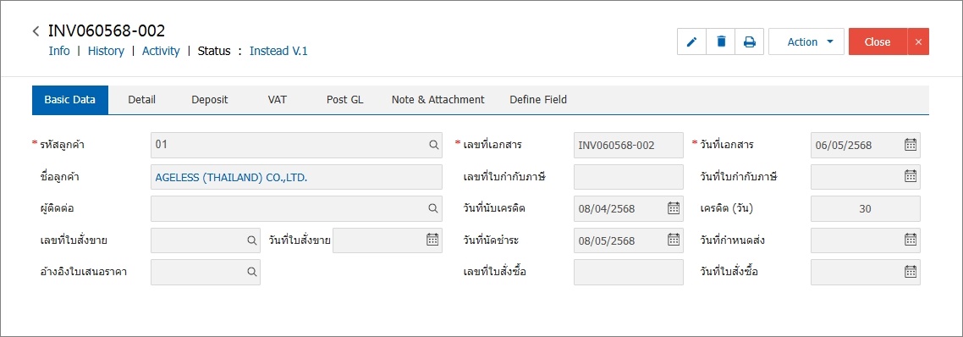
Task: Expand the Action dropdown
Action: click(x=806, y=41)
